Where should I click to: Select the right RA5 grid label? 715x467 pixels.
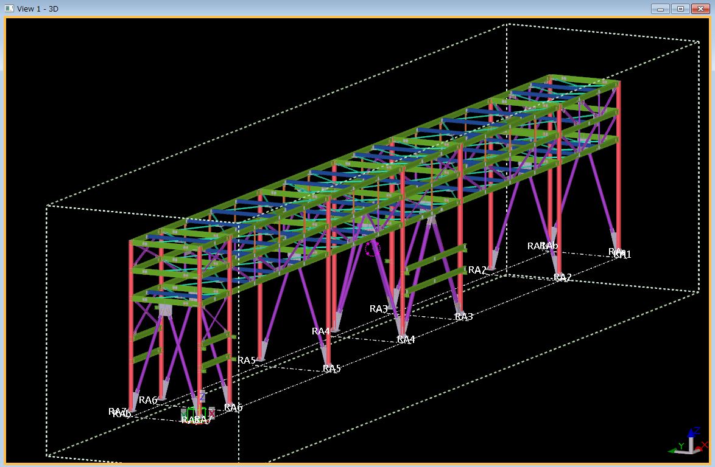tap(332, 368)
